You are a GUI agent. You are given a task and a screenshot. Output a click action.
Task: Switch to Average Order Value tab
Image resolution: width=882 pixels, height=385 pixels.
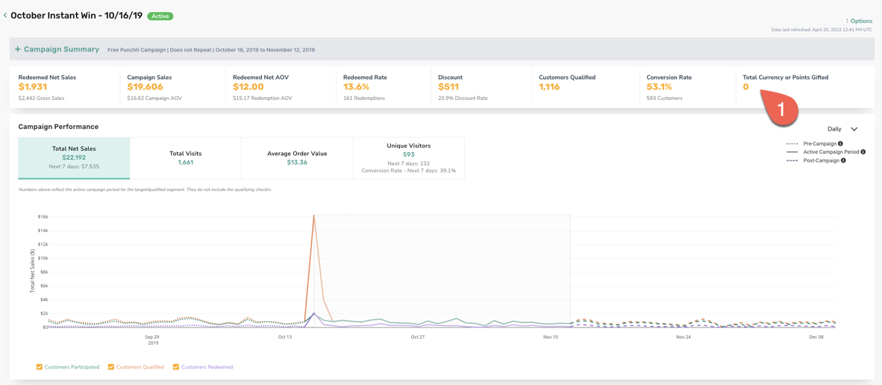(297, 158)
